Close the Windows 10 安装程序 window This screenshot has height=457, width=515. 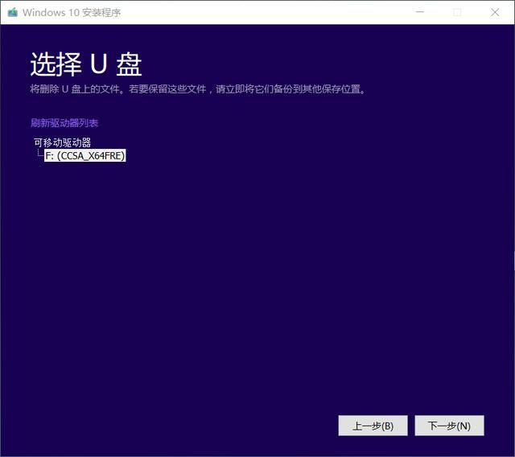pyautogui.click(x=495, y=12)
